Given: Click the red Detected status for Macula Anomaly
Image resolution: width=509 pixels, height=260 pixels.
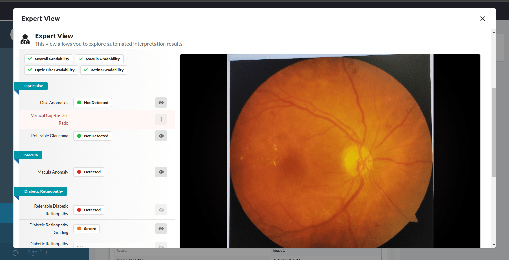Looking at the screenshot, I should pyautogui.click(x=89, y=172).
